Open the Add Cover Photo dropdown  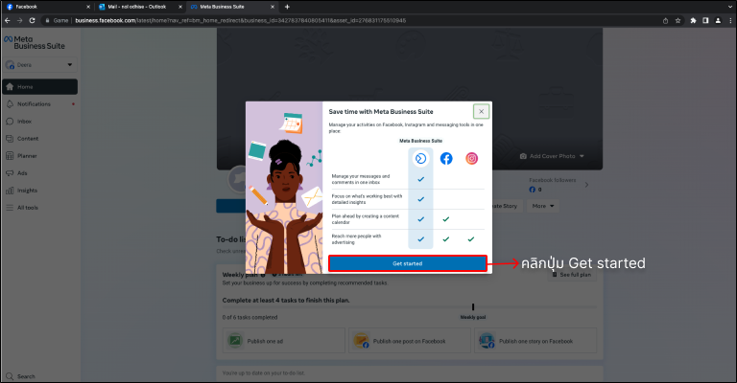(x=552, y=156)
